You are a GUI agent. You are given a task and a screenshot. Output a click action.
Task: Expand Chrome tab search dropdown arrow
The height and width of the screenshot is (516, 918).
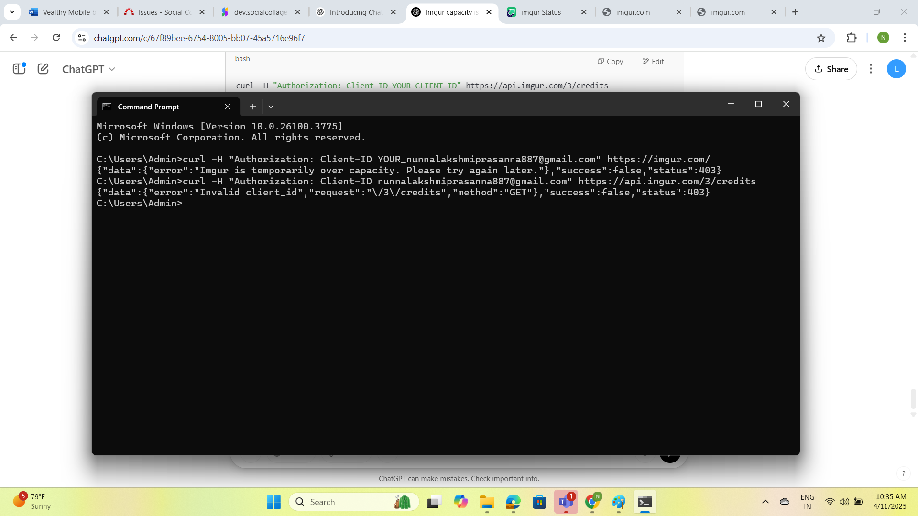point(12,12)
